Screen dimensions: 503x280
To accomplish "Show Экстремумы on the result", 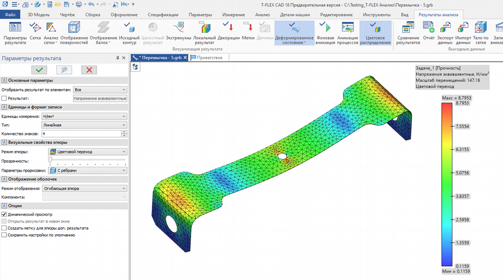I will point(179,31).
